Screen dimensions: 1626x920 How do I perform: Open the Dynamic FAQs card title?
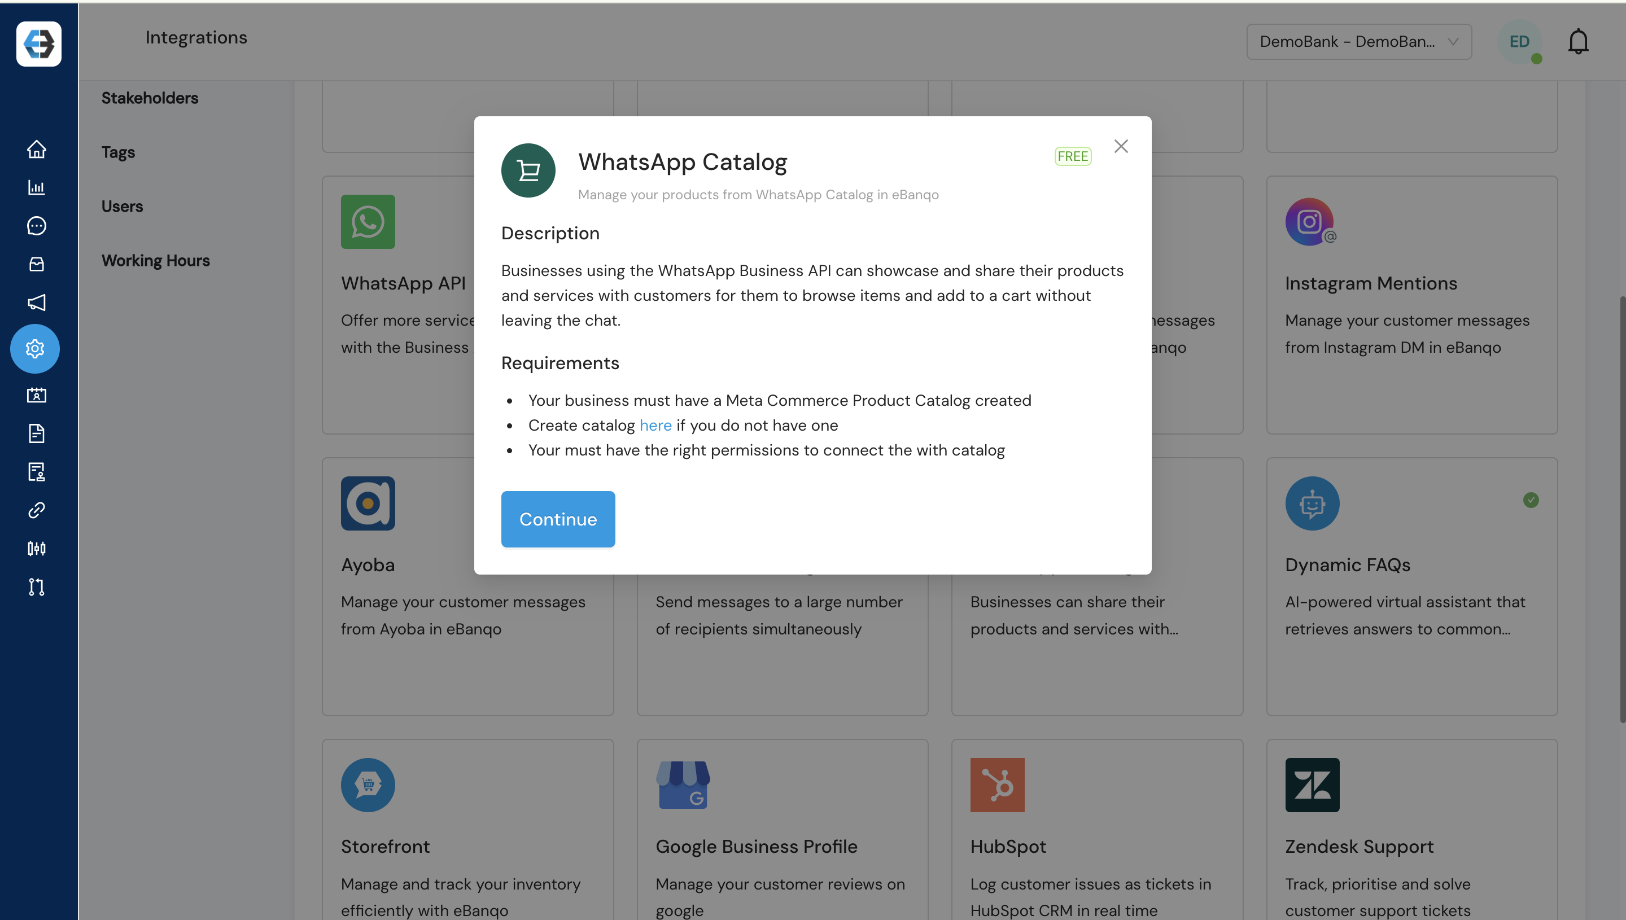[1348, 565]
